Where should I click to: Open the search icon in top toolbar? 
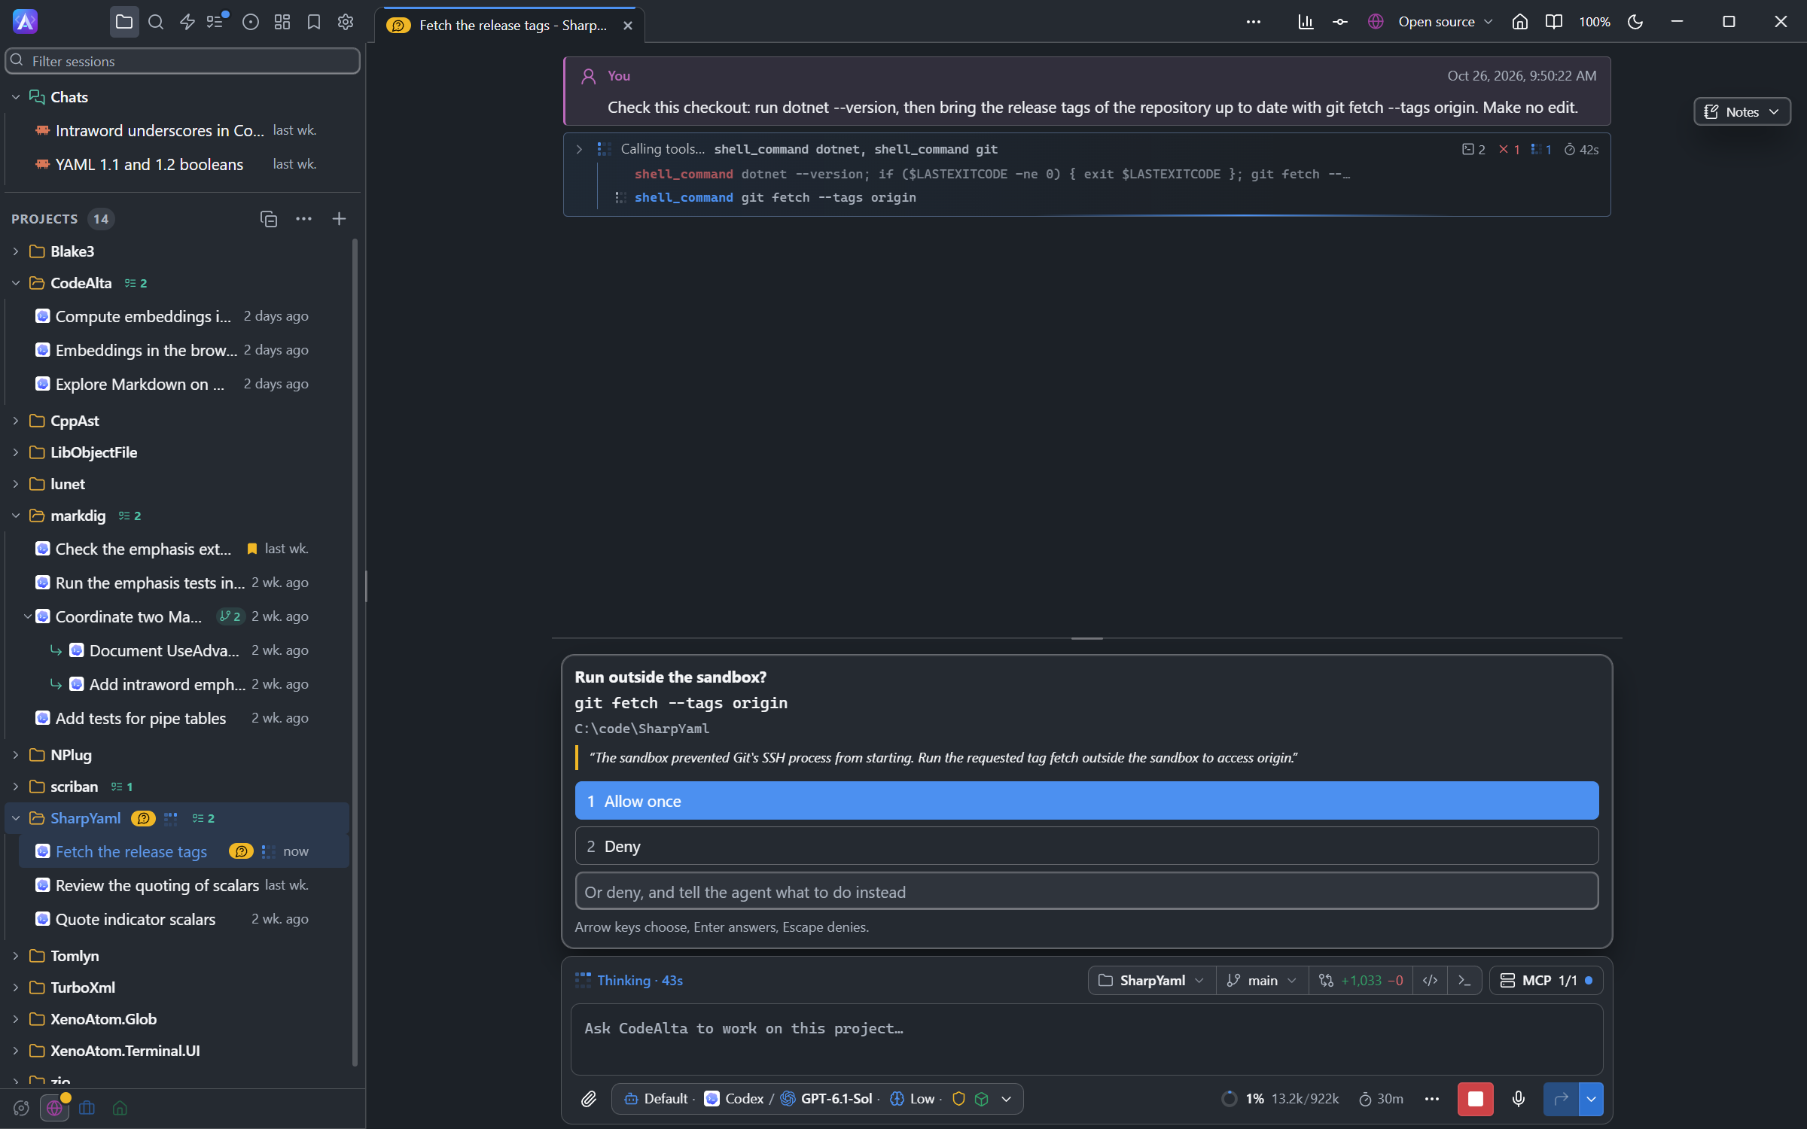coord(156,22)
